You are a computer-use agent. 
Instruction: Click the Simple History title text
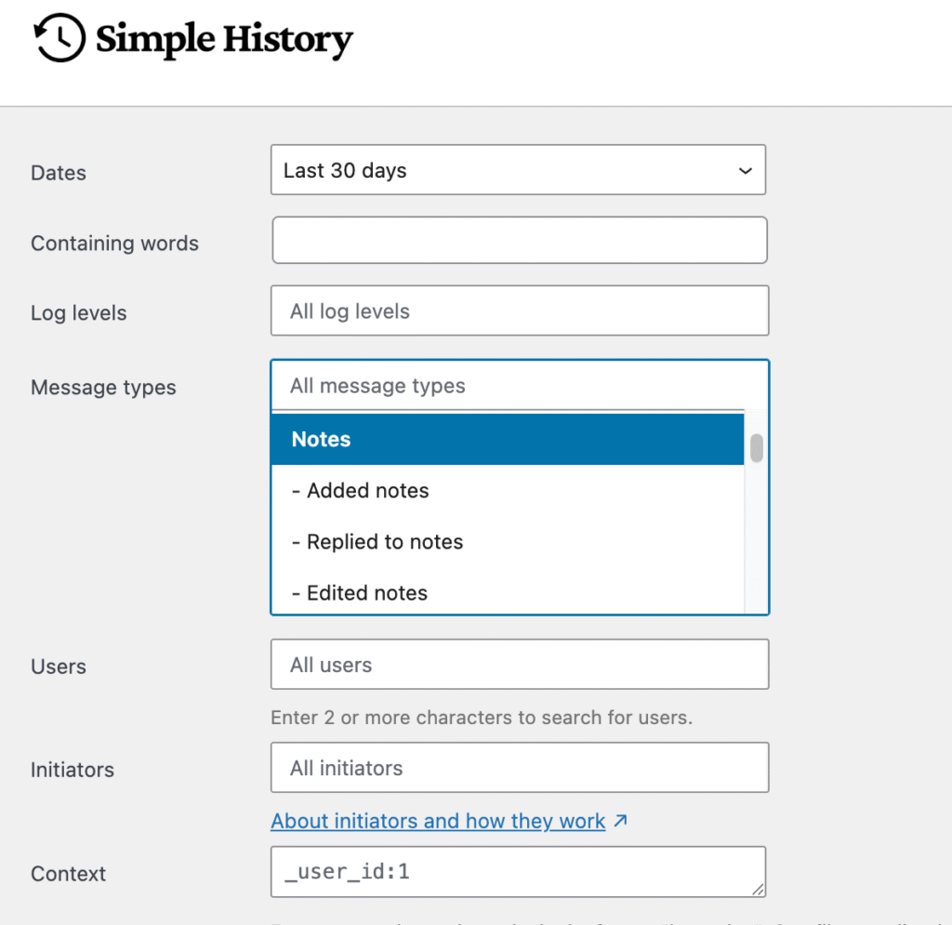[224, 39]
